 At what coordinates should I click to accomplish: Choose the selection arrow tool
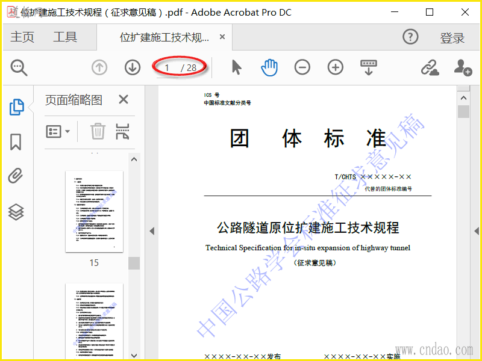[236, 67]
